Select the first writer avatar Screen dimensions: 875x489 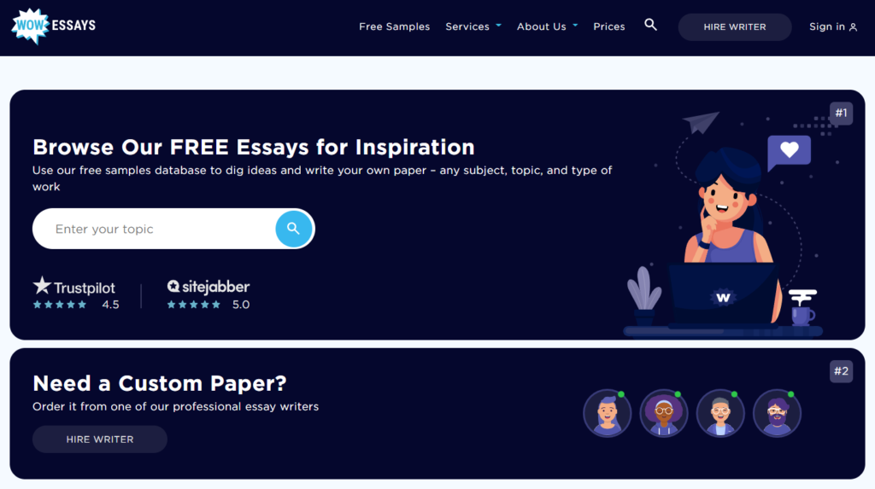pyautogui.click(x=607, y=414)
